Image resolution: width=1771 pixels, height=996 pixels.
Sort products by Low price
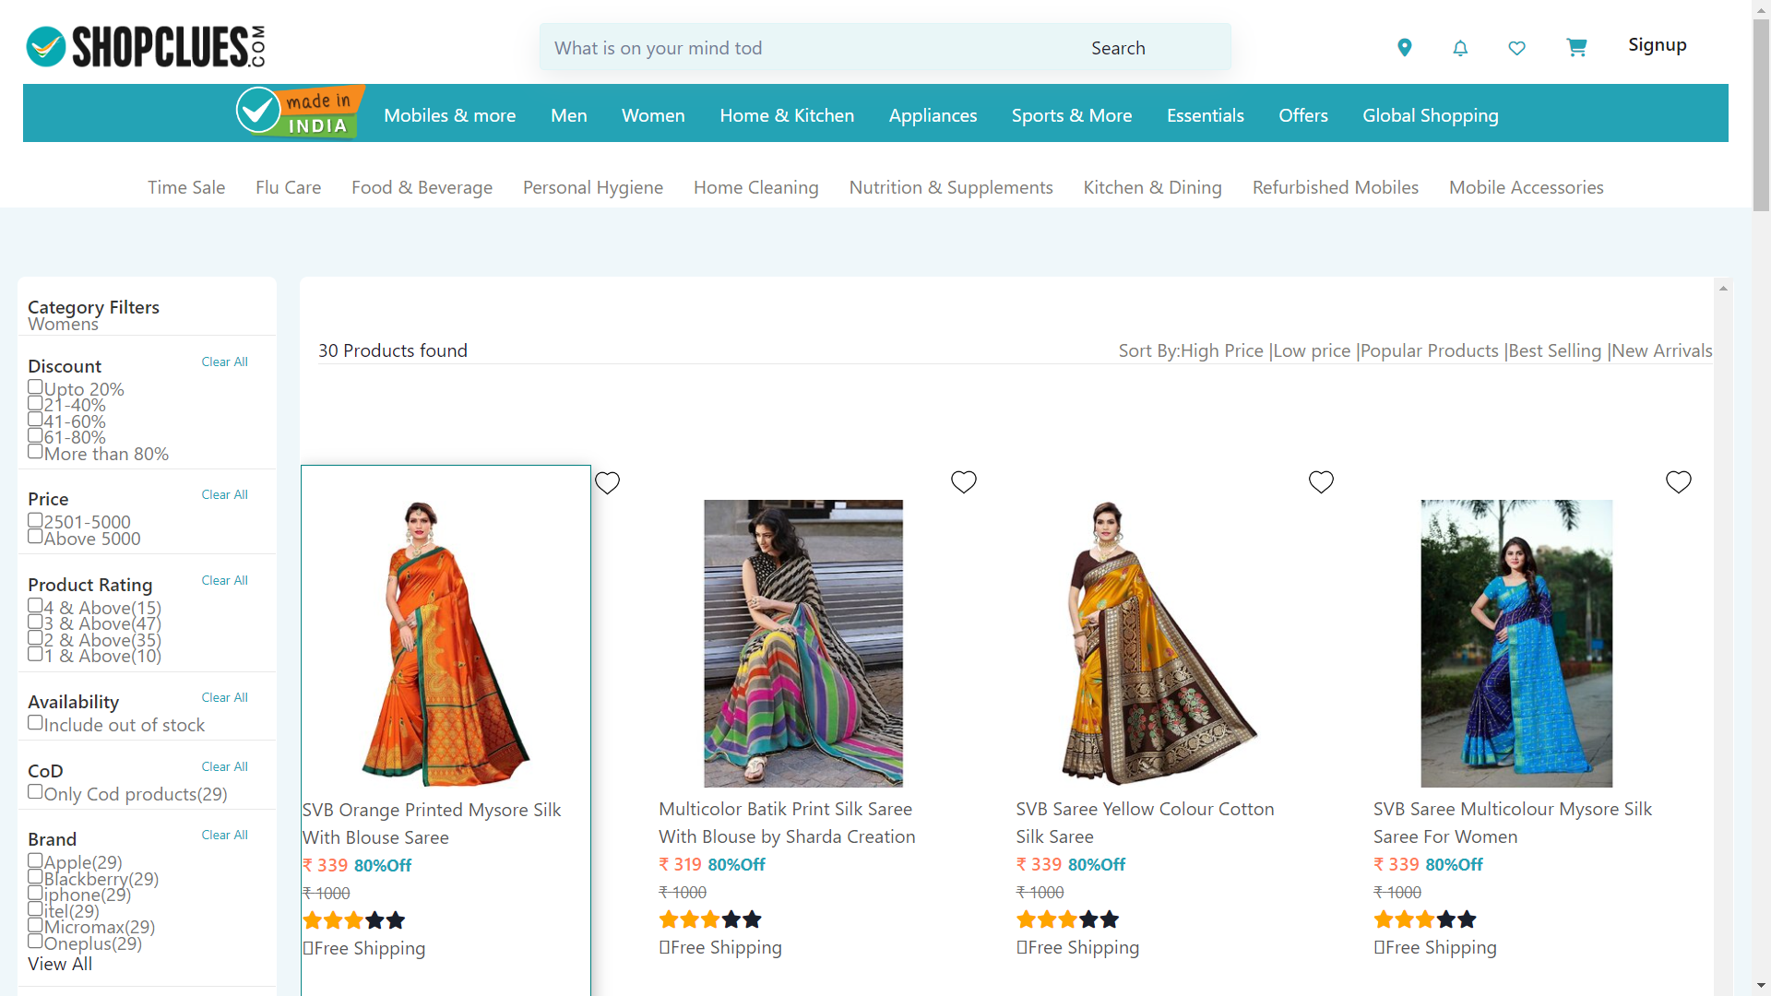coord(1311,350)
